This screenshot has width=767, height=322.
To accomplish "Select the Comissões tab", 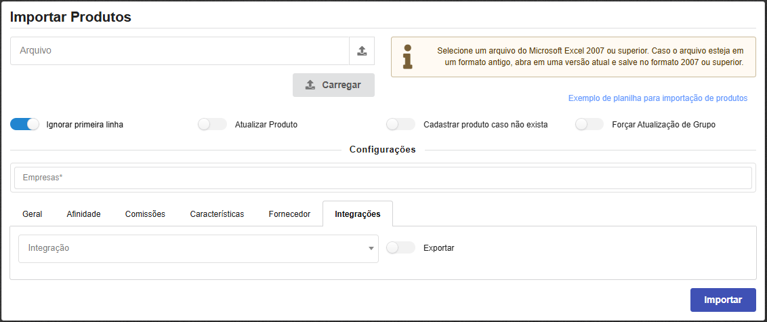I will click(145, 214).
